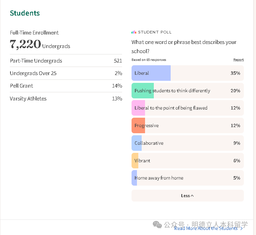Select the Collaborative poll row
256x235 pixels.
188,143
